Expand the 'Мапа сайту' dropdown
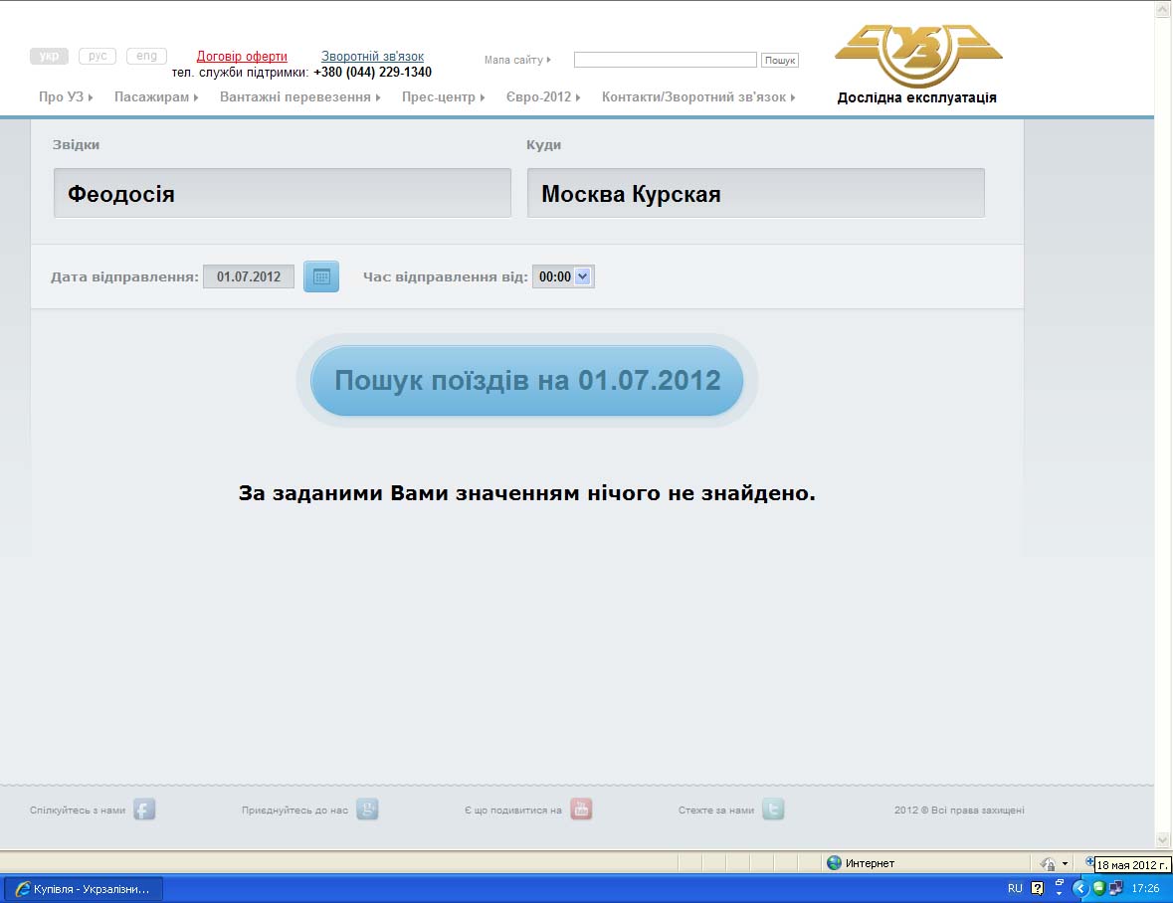This screenshot has width=1173, height=903. (517, 61)
